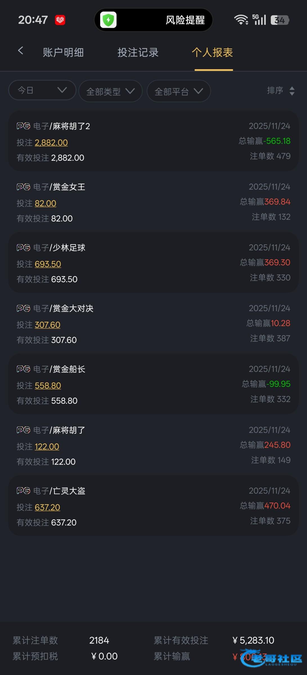Tap the 排序 sort button
This screenshot has width=307, height=675.
point(275,91)
